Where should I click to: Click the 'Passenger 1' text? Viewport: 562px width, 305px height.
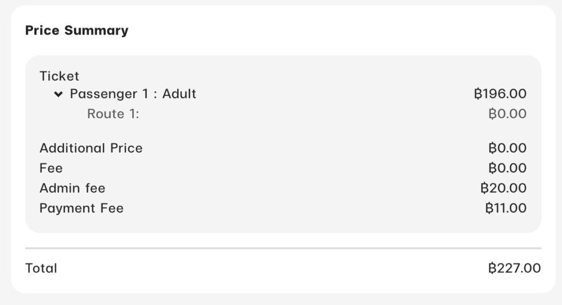pos(109,94)
